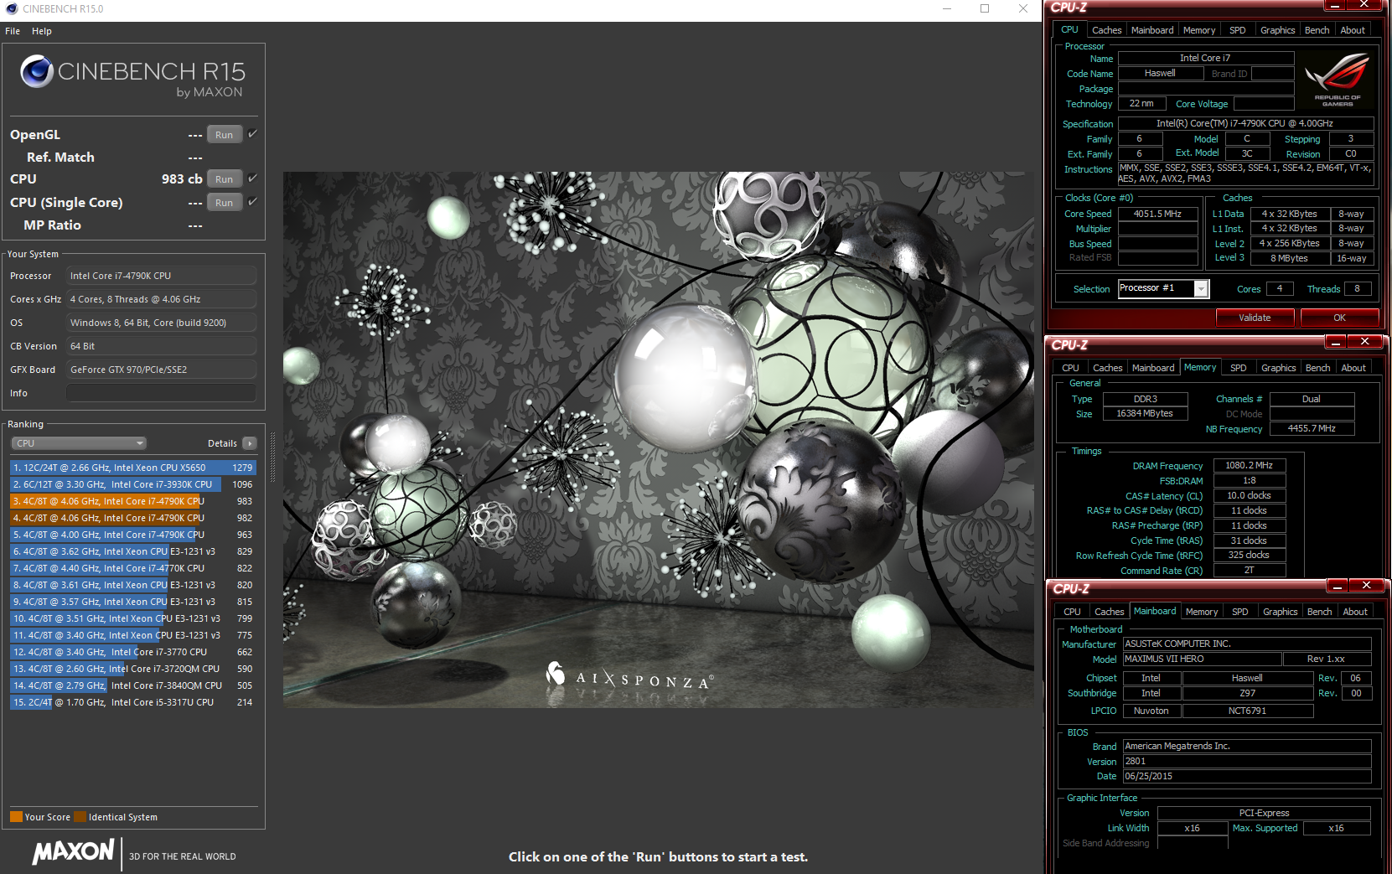The image size is (1392, 874).
Task: Click the Cinebench R15 logo icon
Action: pyautogui.click(x=37, y=72)
